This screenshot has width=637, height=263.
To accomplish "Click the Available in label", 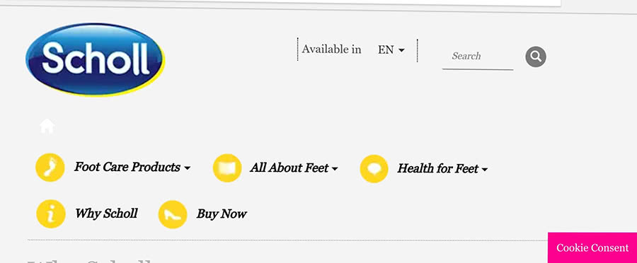I will point(331,49).
